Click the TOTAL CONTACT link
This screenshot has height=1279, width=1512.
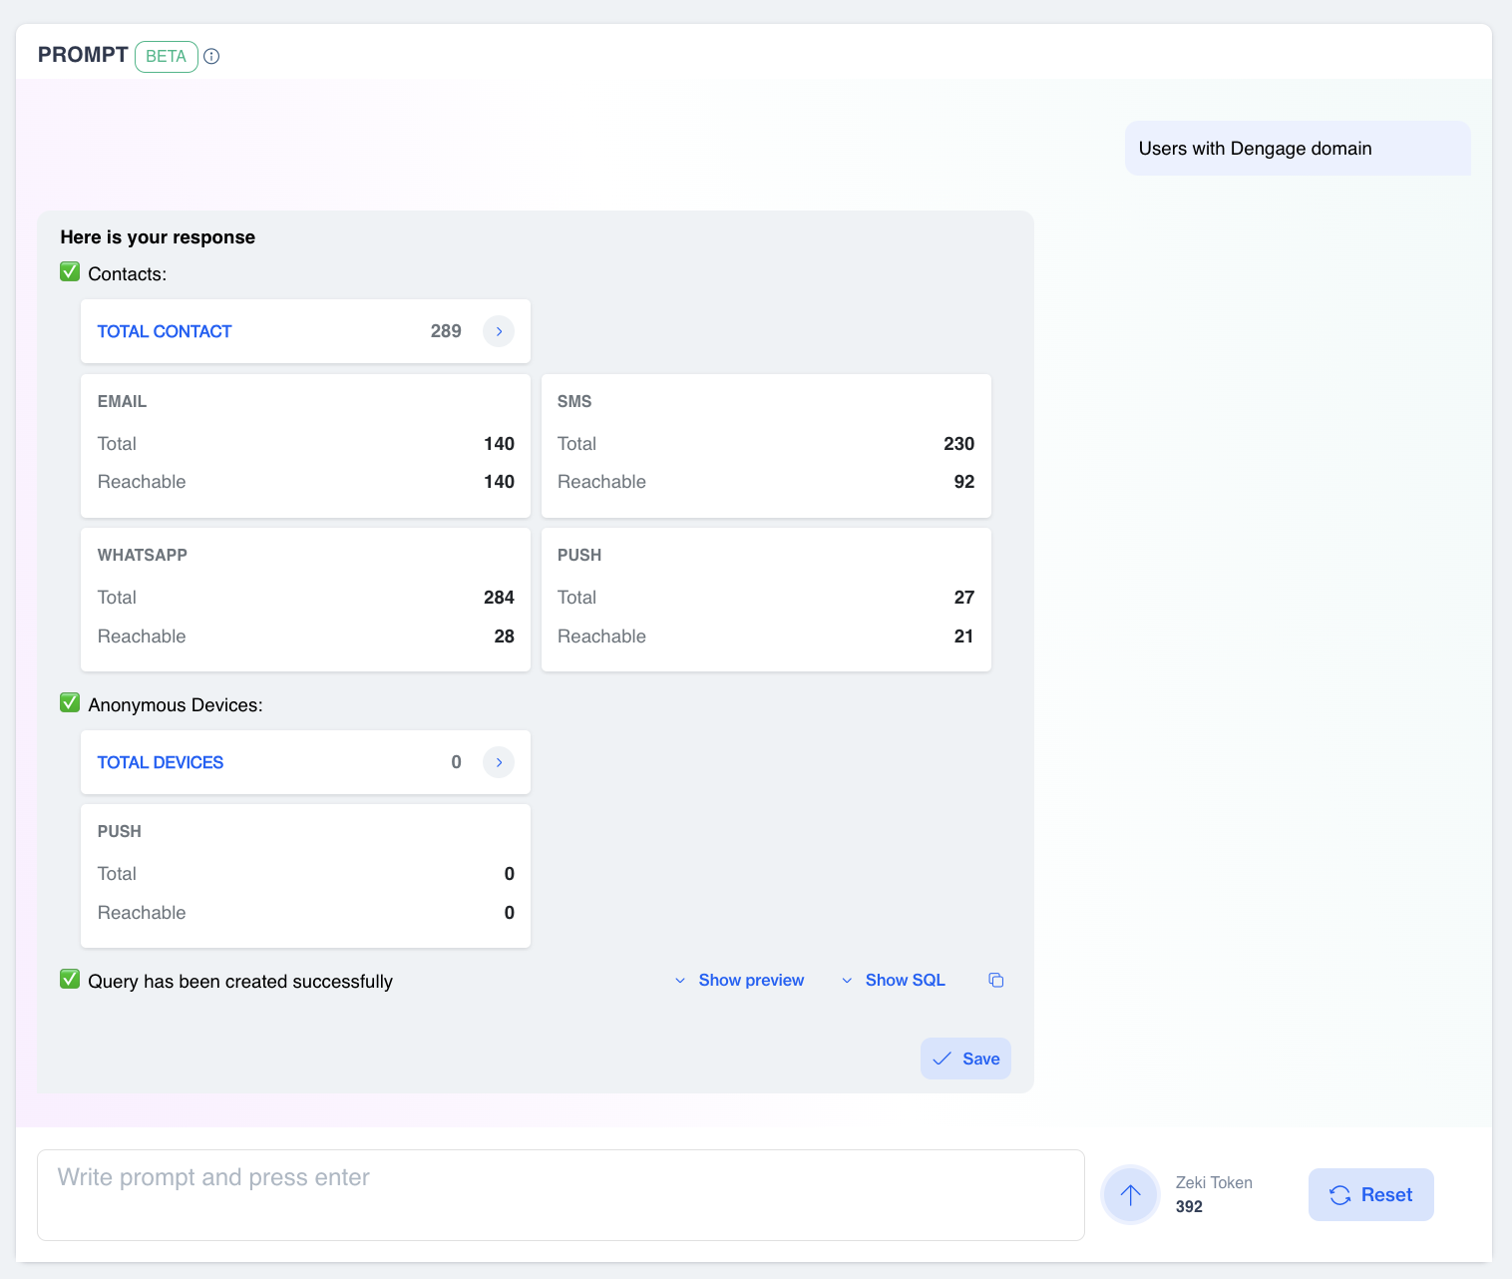(165, 331)
